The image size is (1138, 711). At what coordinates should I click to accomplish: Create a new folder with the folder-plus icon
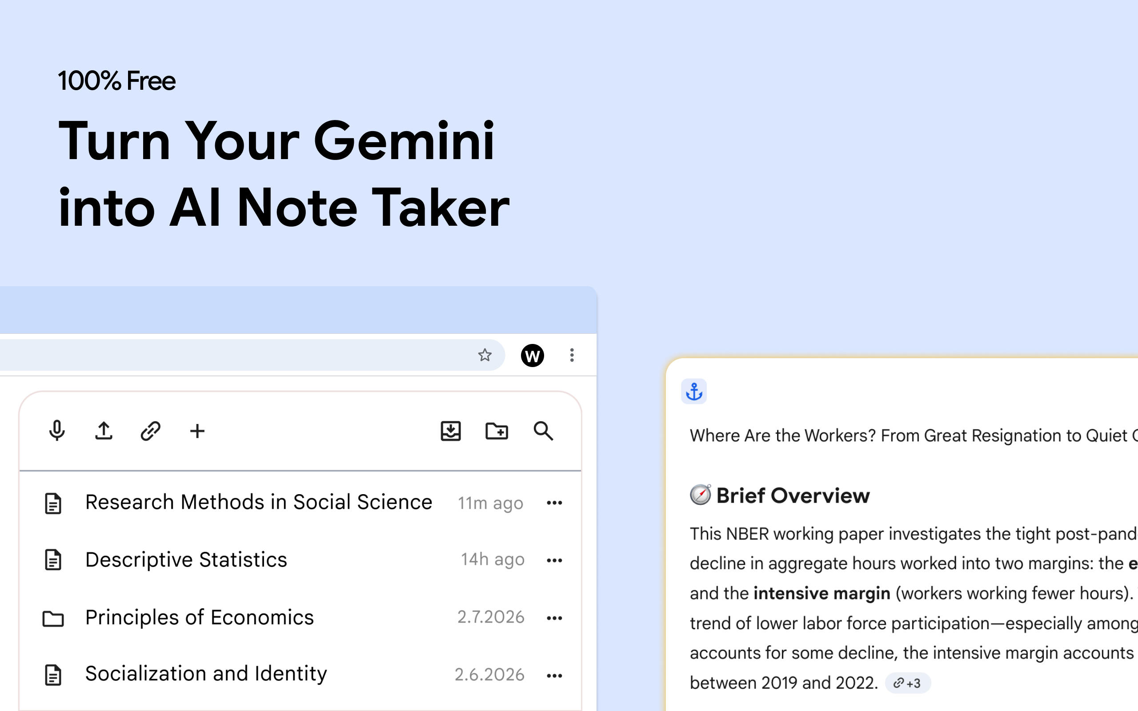tap(497, 431)
